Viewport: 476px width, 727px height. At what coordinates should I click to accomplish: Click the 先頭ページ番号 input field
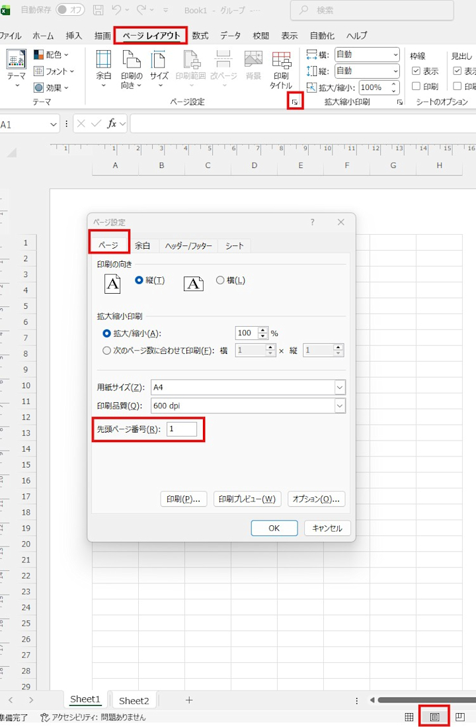click(182, 429)
